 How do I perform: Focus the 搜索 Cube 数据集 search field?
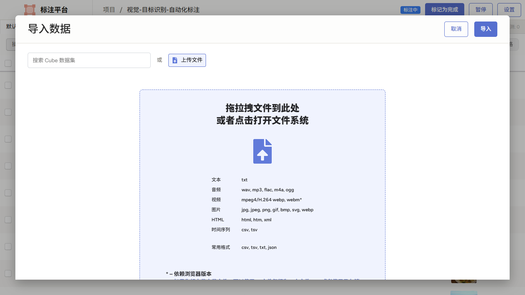click(89, 60)
